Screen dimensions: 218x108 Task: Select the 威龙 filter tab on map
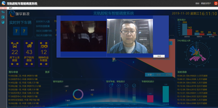167,75
